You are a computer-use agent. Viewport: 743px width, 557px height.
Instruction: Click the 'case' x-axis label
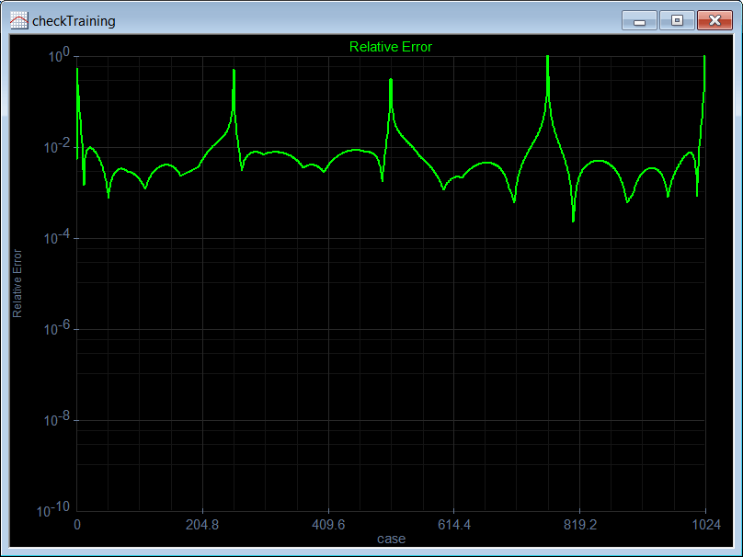392,539
